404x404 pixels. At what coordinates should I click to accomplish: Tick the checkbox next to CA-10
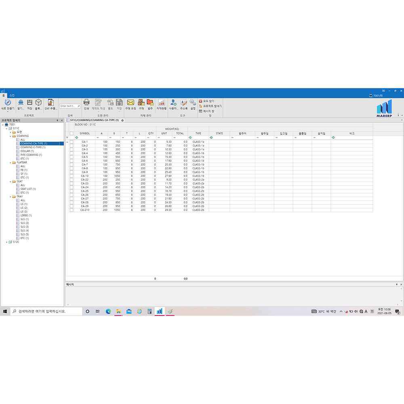point(72,176)
